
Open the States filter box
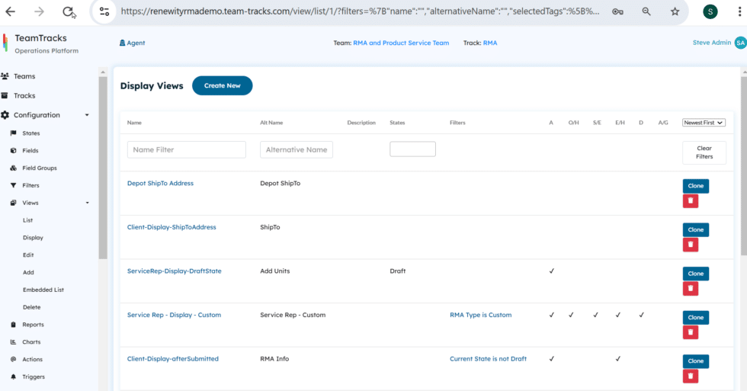412,149
